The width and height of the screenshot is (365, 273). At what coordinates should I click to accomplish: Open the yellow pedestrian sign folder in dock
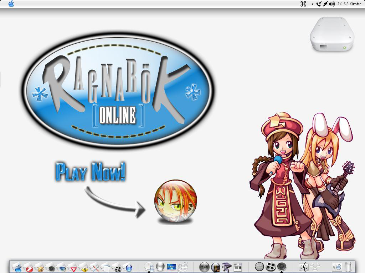tap(84, 268)
